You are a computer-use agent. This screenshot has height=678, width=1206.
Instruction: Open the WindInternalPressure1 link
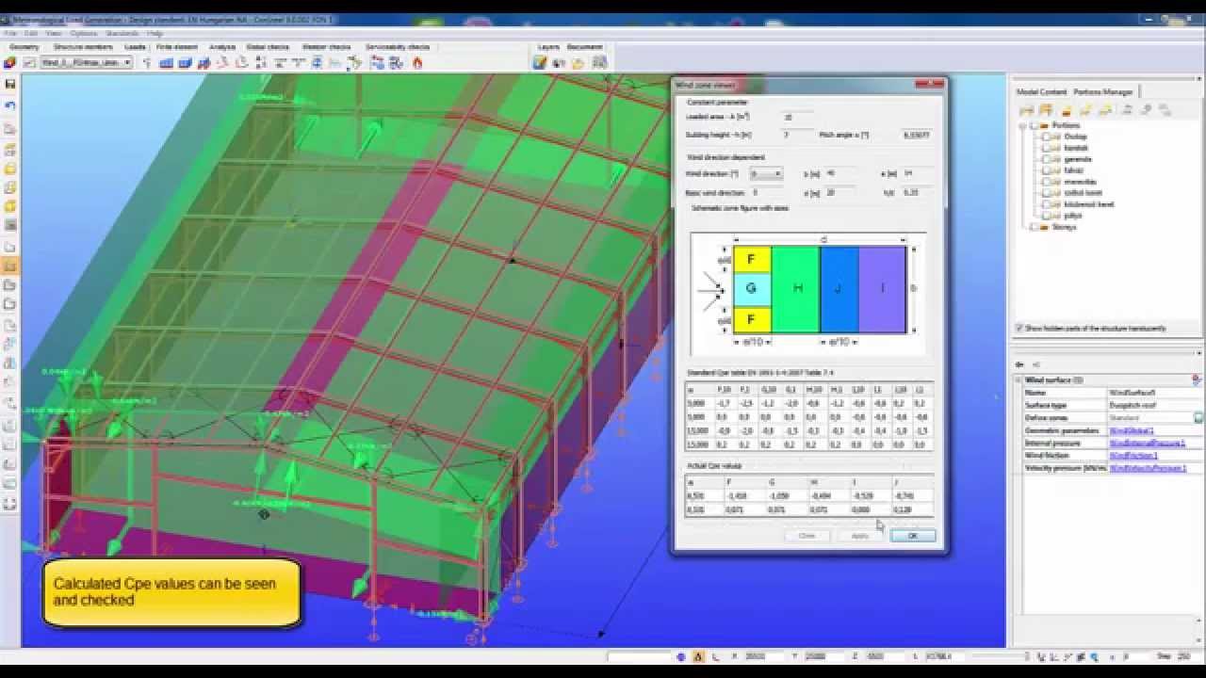point(1147,443)
